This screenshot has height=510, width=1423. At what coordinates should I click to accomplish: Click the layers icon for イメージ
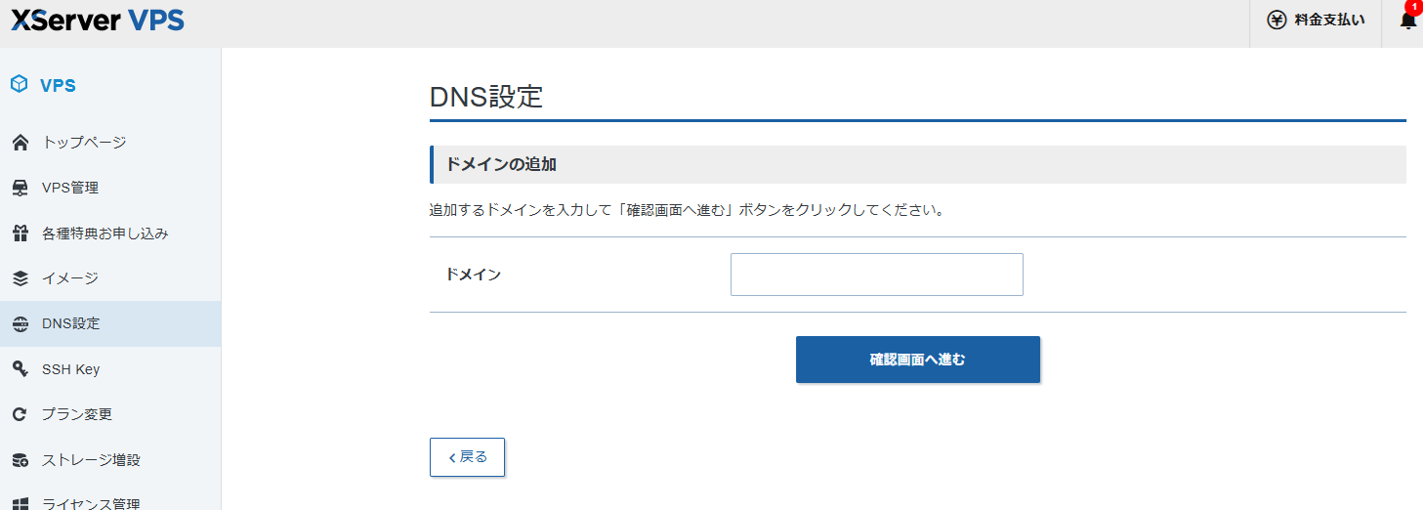click(x=20, y=278)
